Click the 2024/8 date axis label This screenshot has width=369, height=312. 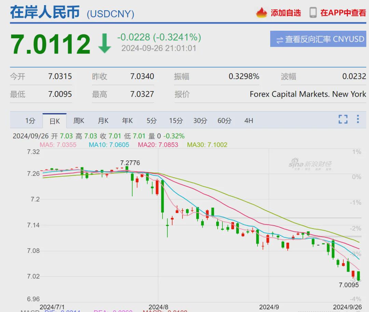[x=159, y=307]
